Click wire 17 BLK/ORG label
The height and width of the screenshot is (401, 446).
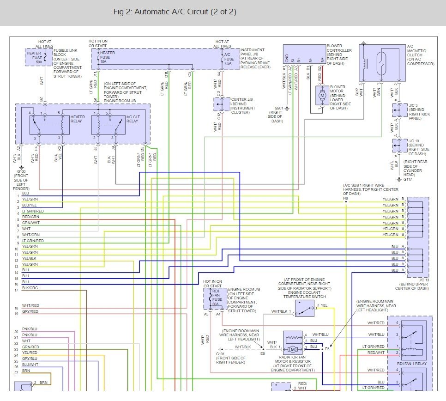(x=30, y=288)
